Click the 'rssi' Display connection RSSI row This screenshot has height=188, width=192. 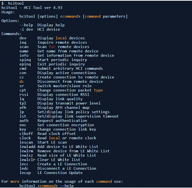point(54,95)
